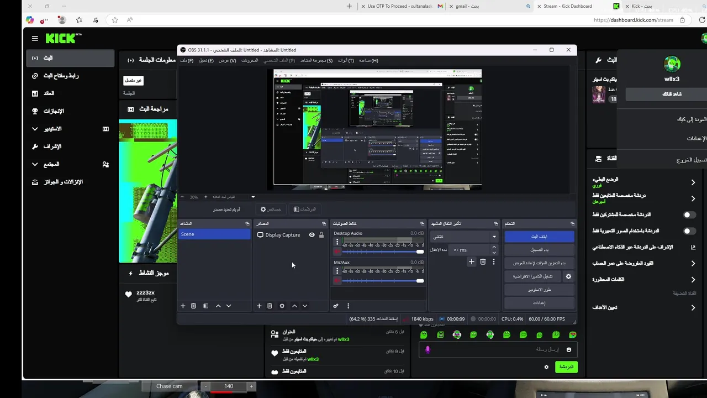
Task: Move the scene down in OBS
Action: coord(229,306)
